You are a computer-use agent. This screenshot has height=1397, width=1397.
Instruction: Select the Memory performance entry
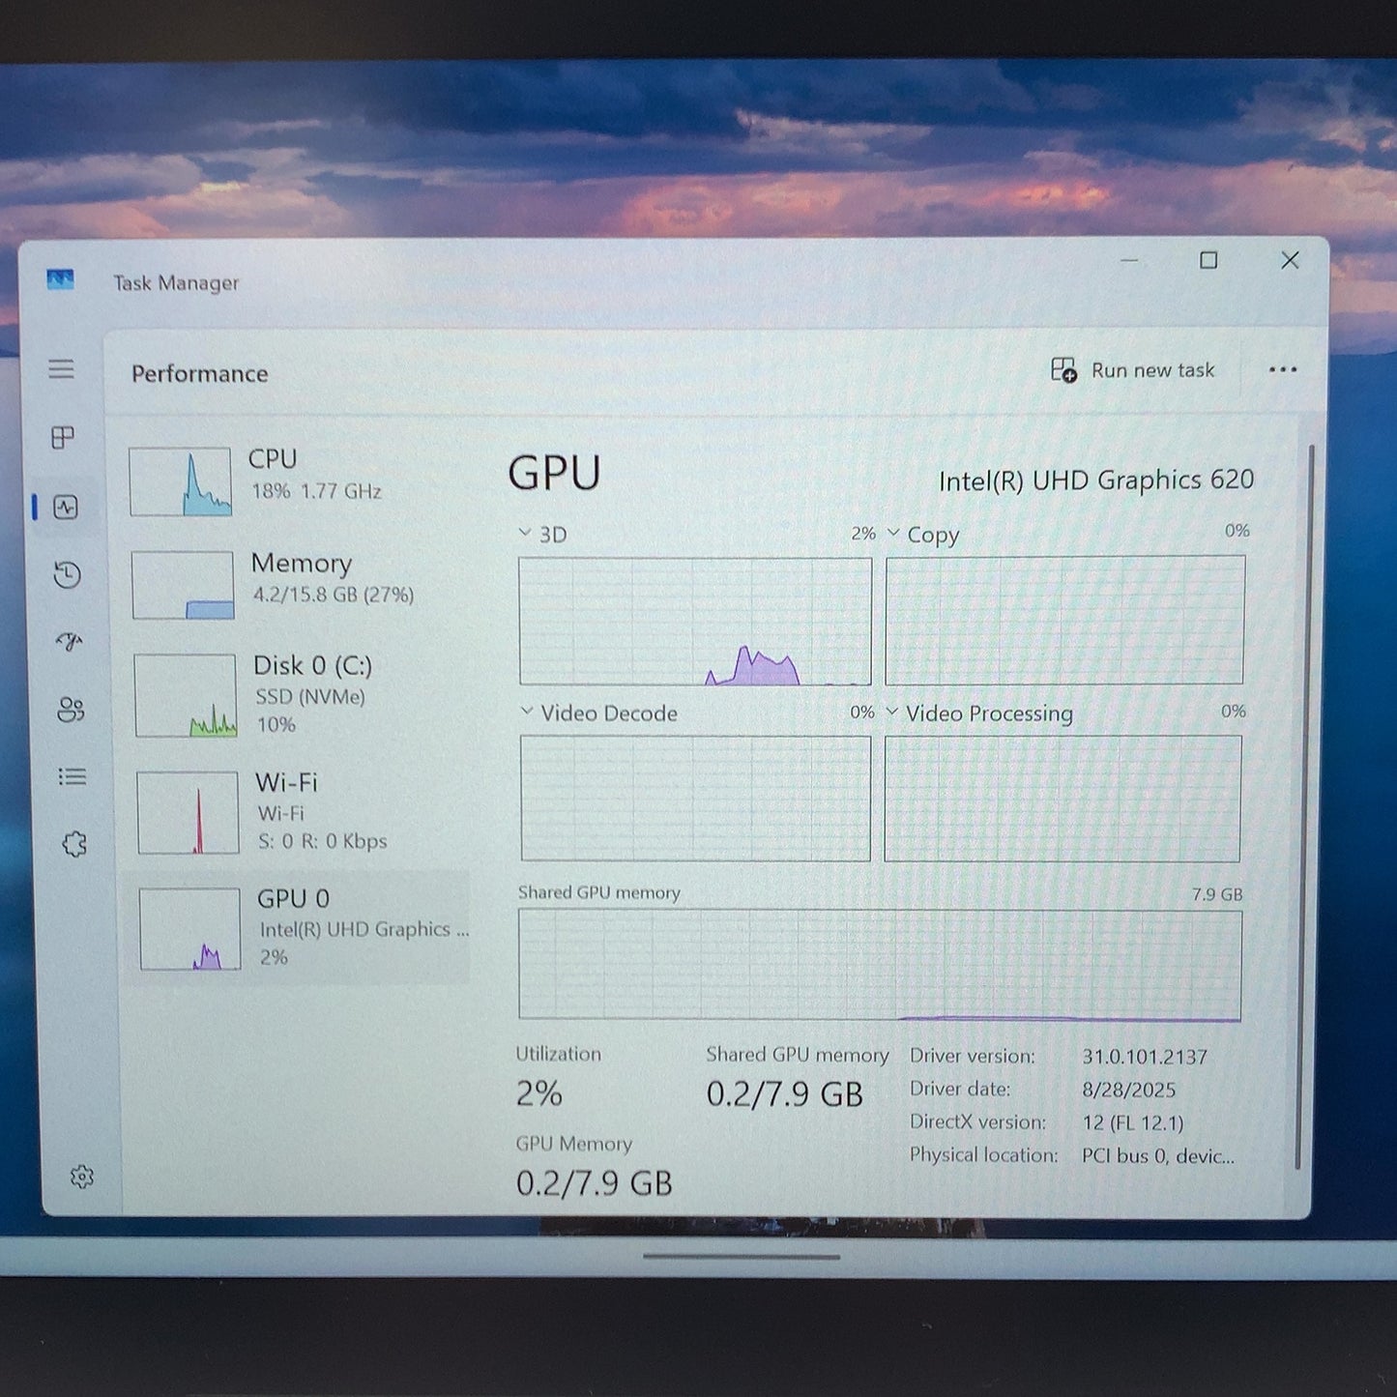[x=296, y=583]
